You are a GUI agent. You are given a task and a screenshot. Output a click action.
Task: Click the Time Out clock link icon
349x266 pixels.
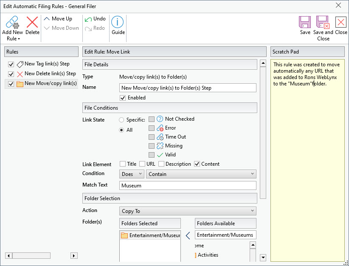tap(160, 137)
